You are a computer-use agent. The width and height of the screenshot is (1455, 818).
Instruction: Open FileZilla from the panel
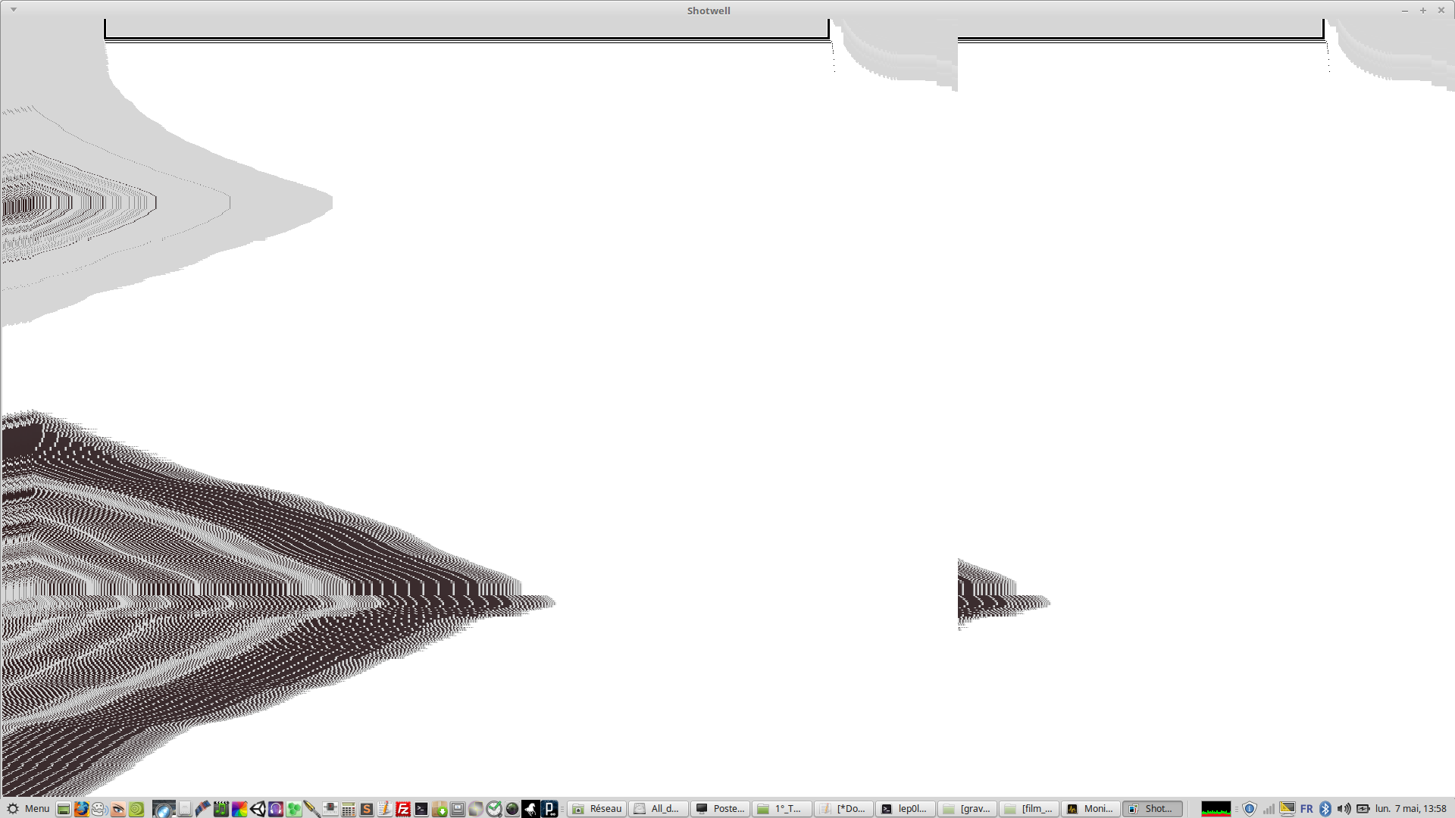pyautogui.click(x=403, y=809)
